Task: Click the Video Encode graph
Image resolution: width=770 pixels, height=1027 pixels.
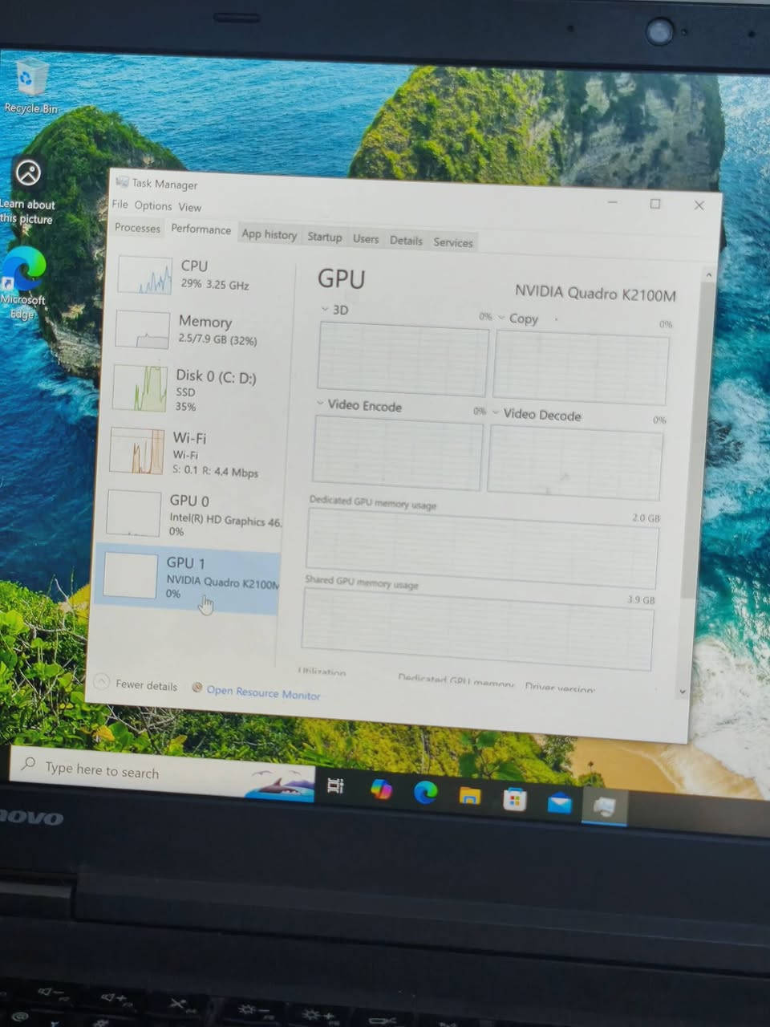Action: coord(398,453)
